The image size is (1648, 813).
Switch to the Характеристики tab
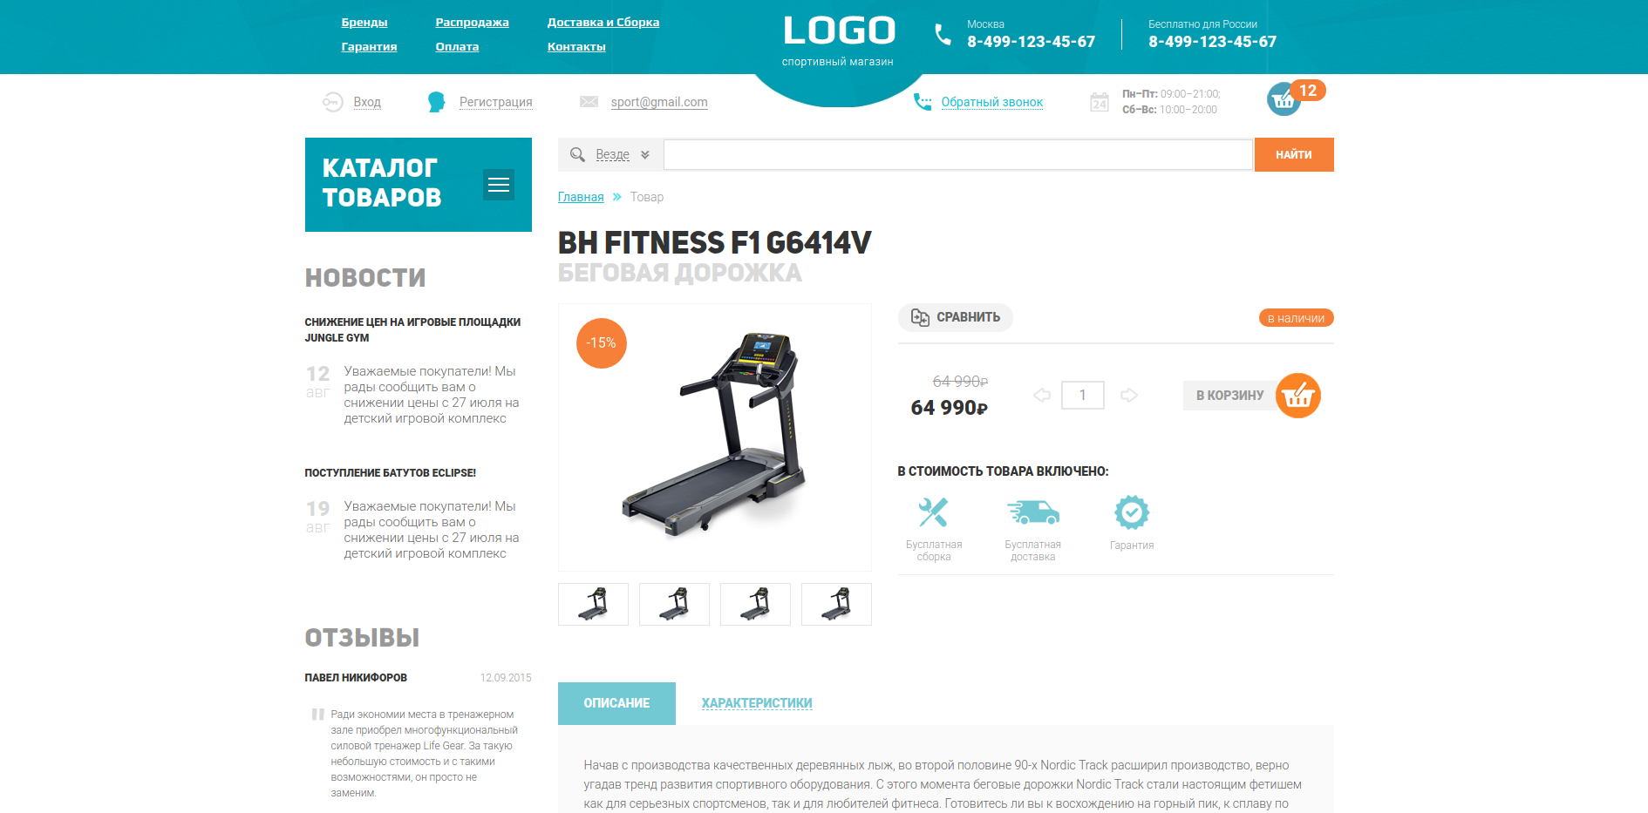[x=757, y=703]
